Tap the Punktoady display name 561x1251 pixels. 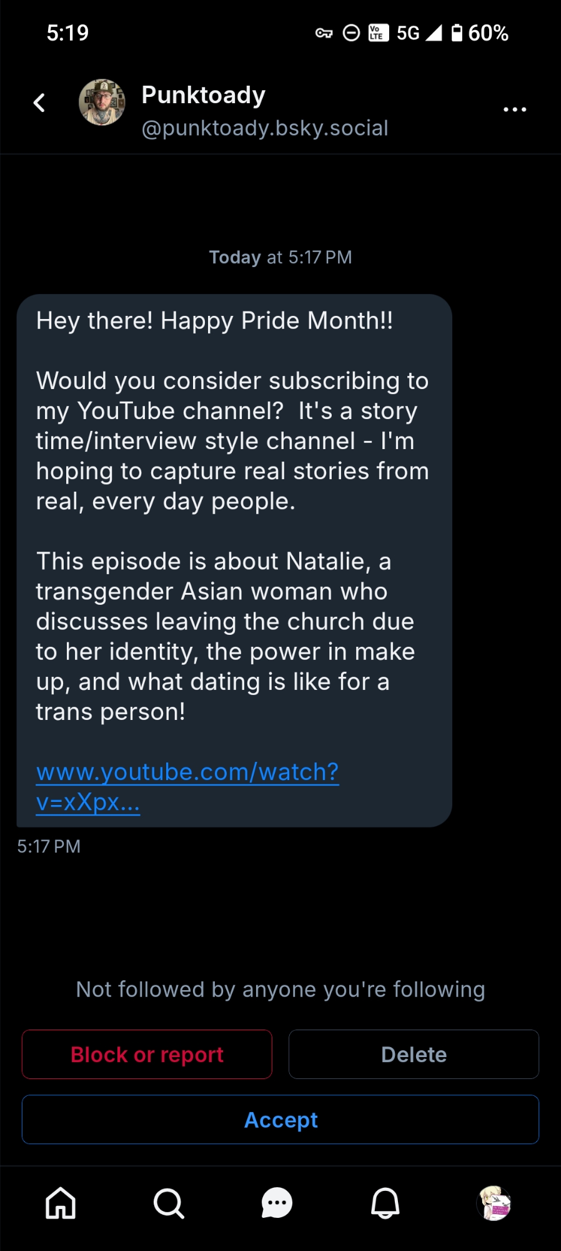point(204,95)
